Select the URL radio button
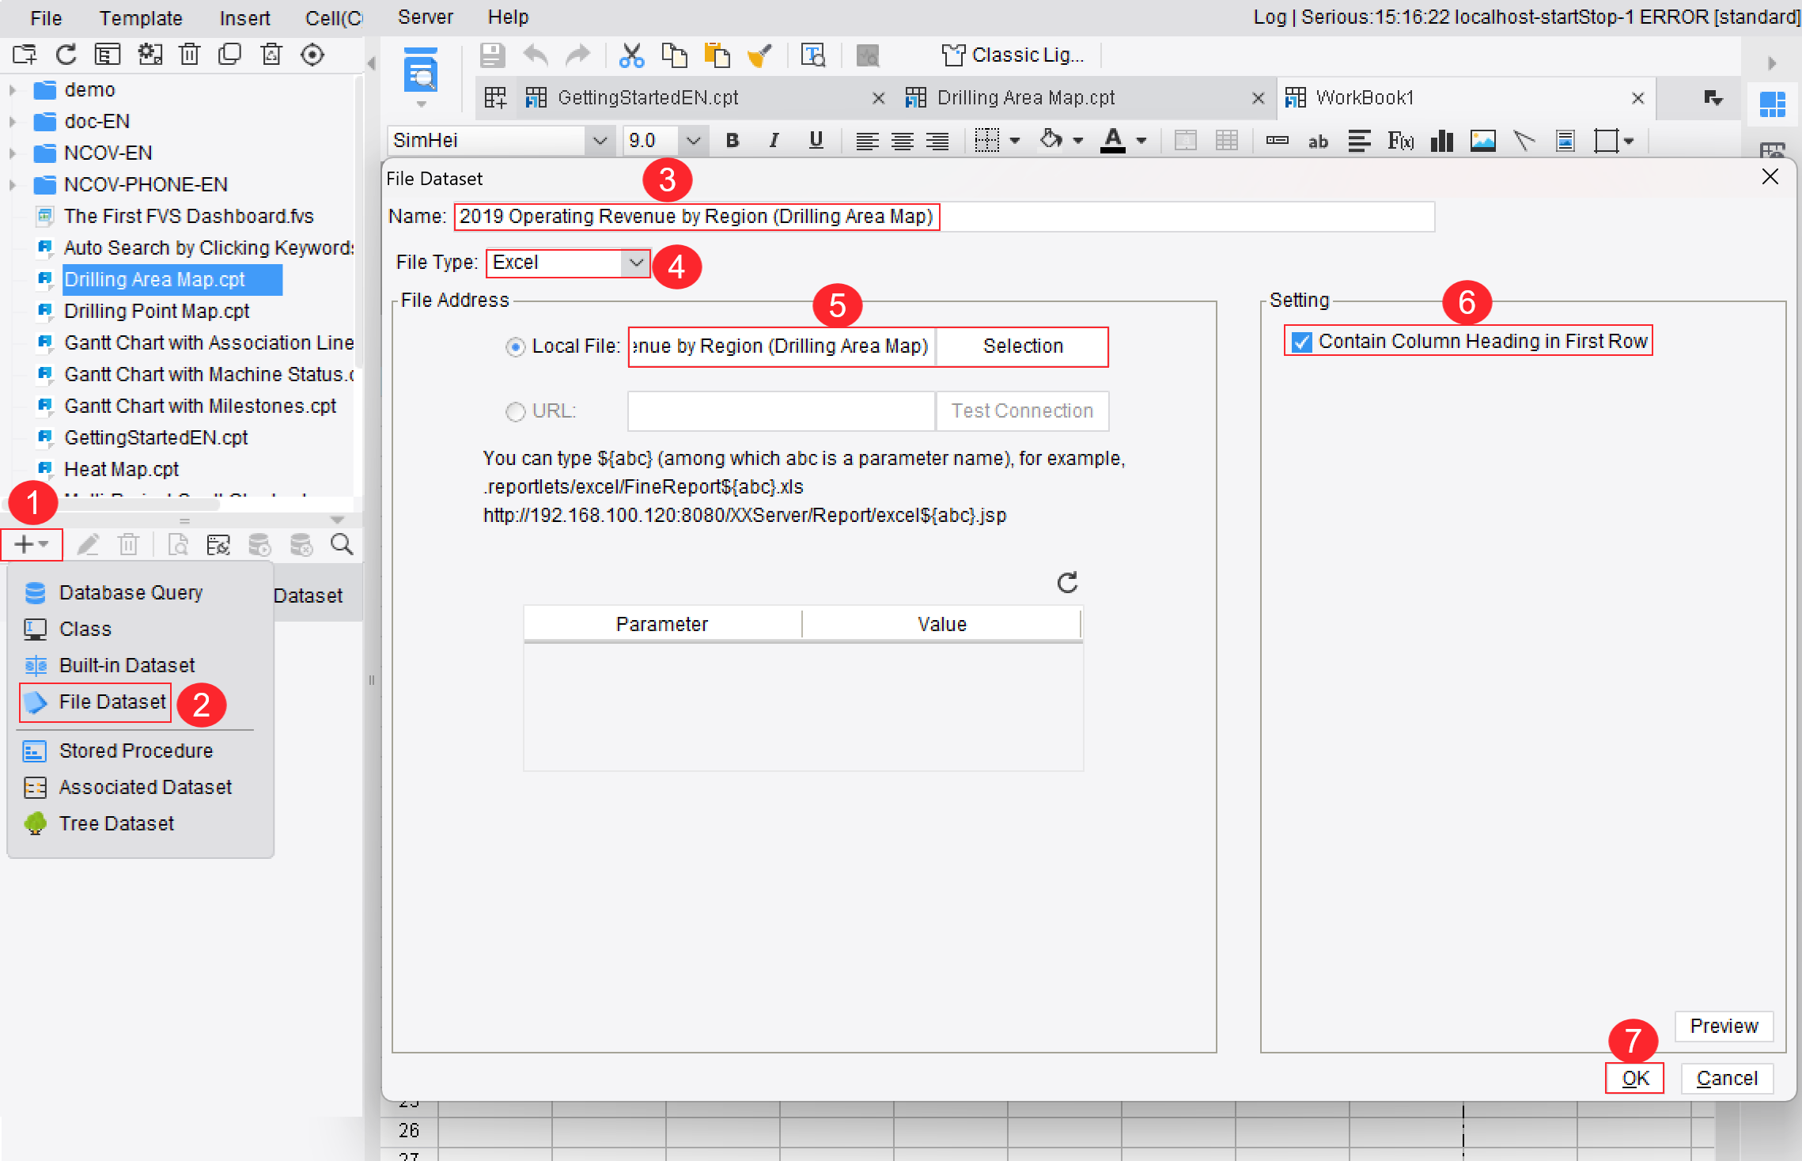 pyautogui.click(x=515, y=411)
